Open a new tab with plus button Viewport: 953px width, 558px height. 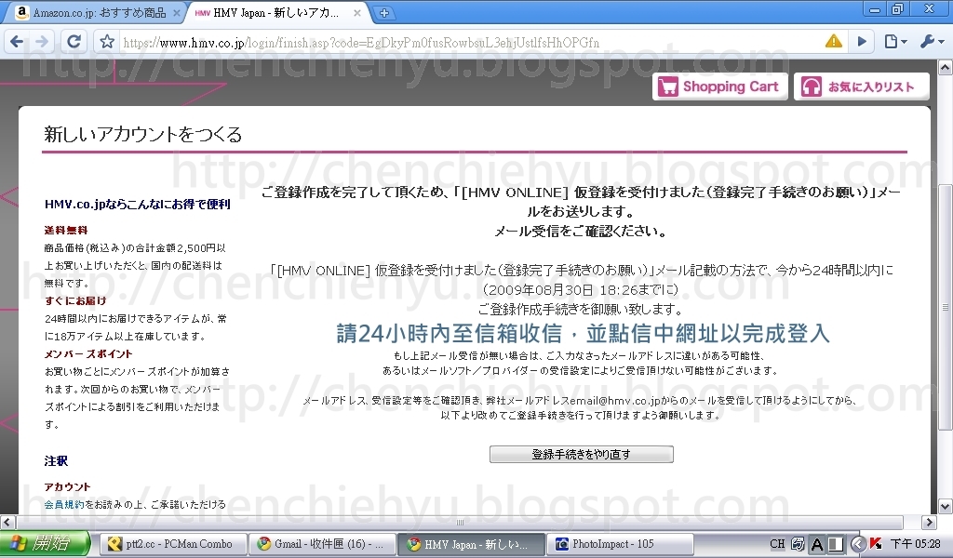pos(383,12)
